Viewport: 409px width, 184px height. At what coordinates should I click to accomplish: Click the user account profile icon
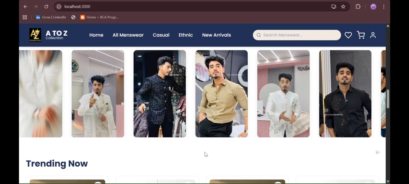pyautogui.click(x=373, y=35)
